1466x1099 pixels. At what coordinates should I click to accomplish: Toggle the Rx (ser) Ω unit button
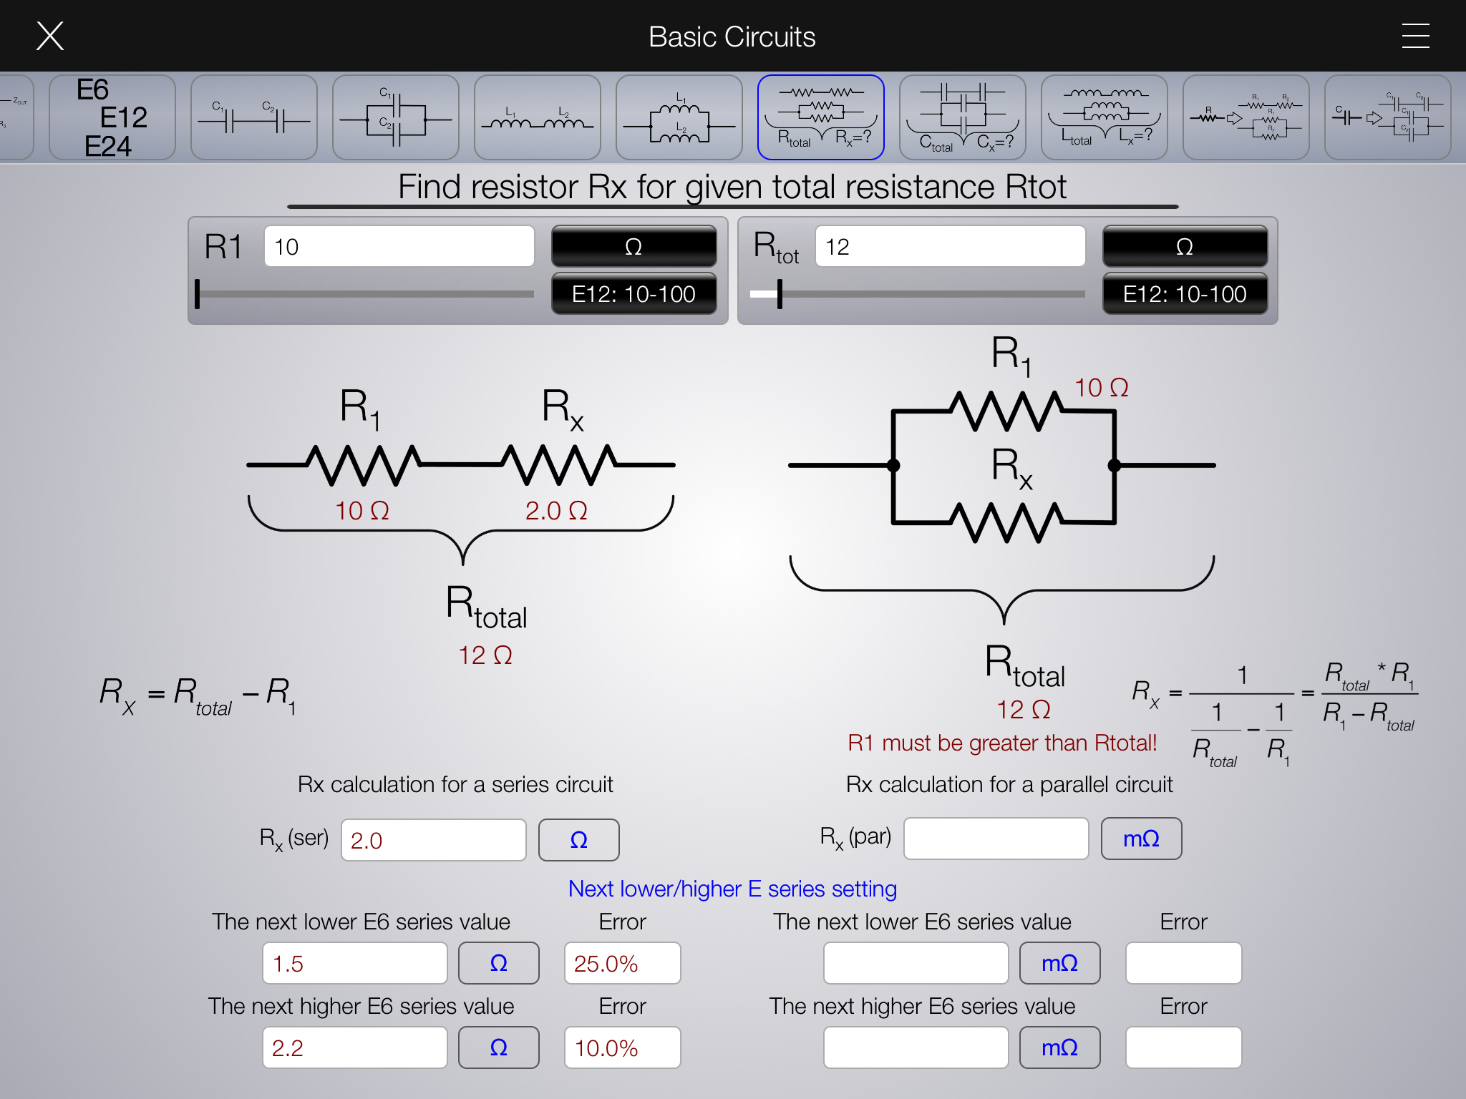(x=578, y=839)
